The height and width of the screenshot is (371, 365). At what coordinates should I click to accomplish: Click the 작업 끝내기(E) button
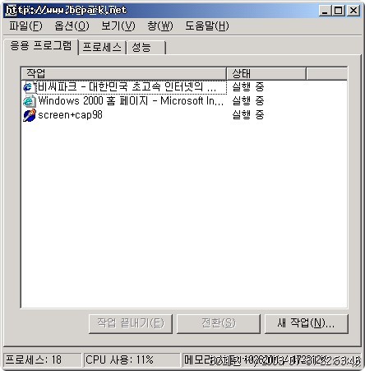(131, 324)
